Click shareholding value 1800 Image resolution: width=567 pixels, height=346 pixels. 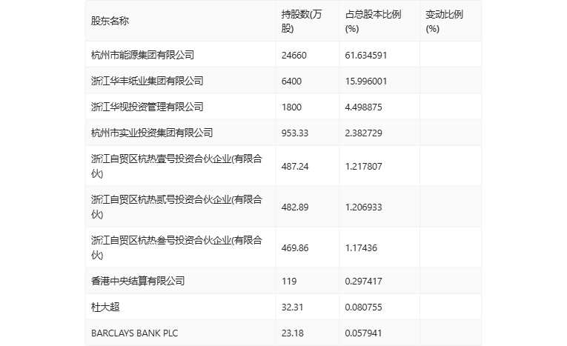point(291,107)
